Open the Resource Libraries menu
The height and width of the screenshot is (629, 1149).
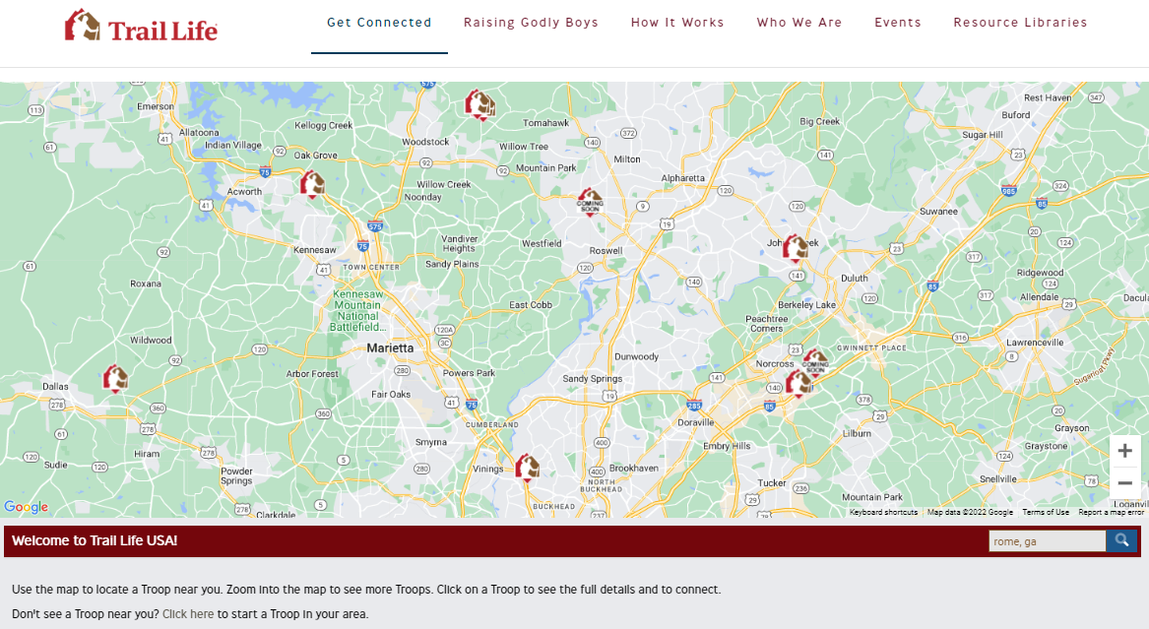click(1020, 23)
